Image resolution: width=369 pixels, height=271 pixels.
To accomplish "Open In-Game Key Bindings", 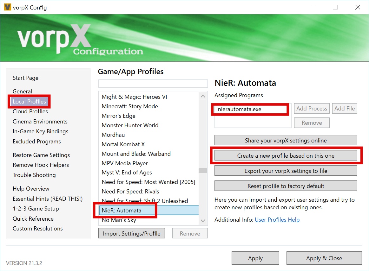I will 40,131.
